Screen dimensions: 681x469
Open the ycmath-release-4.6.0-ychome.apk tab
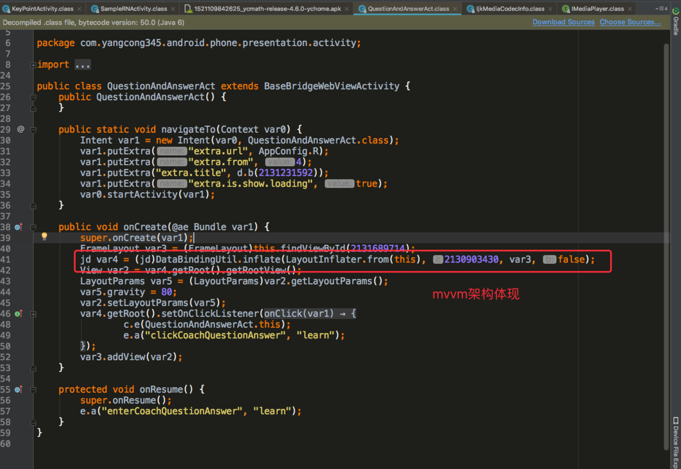pos(267,9)
